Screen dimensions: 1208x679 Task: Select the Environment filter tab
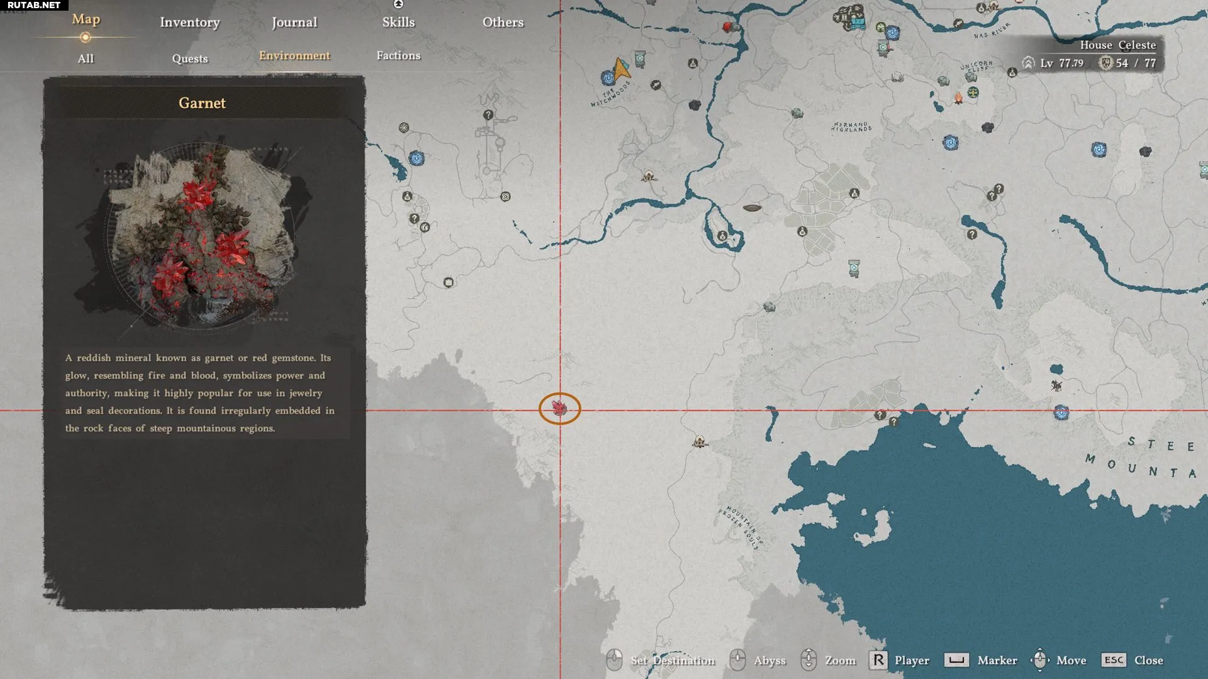pos(294,55)
